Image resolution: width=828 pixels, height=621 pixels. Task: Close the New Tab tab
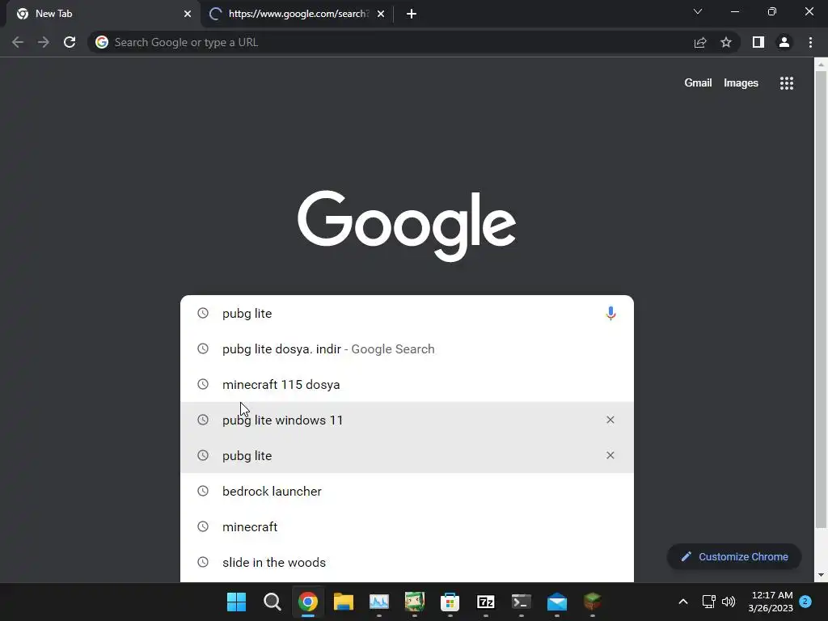pos(188,14)
